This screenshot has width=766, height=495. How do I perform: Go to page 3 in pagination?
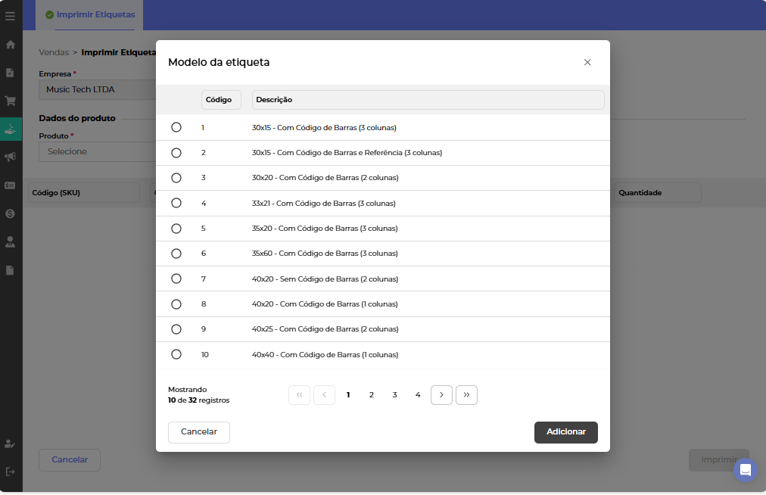tap(394, 395)
